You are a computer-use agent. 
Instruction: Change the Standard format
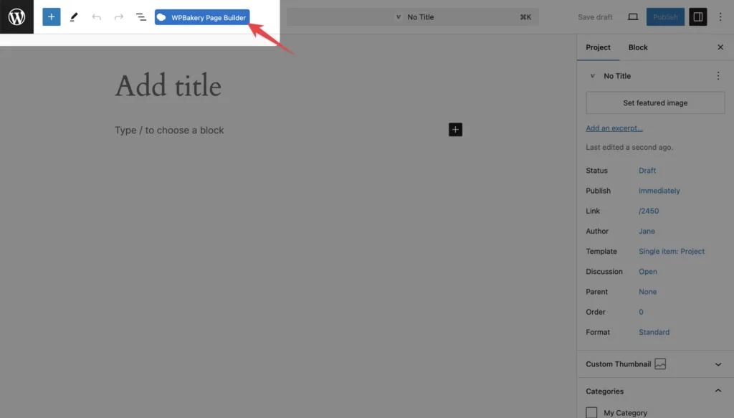654,333
